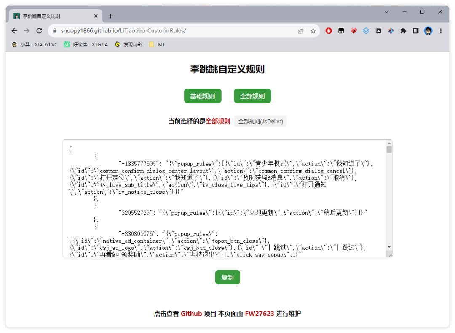The image size is (455, 333).
Task: Open the MT bookmarks folder
Action: 157,44
